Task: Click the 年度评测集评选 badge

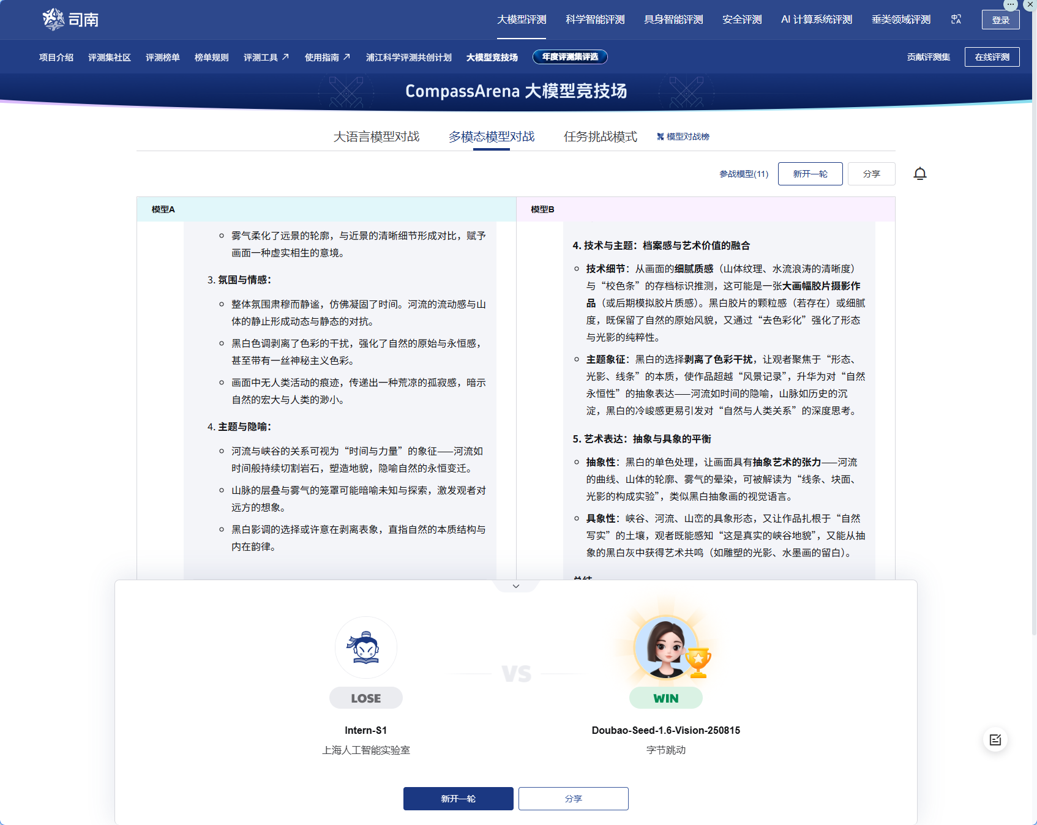Action: 570,57
